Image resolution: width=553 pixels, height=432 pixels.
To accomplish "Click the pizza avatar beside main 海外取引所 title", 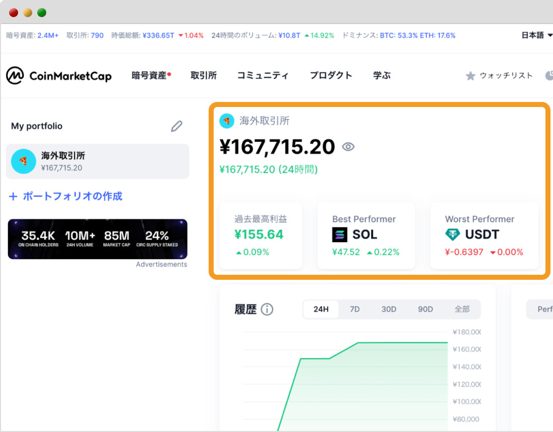I will point(227,121).
